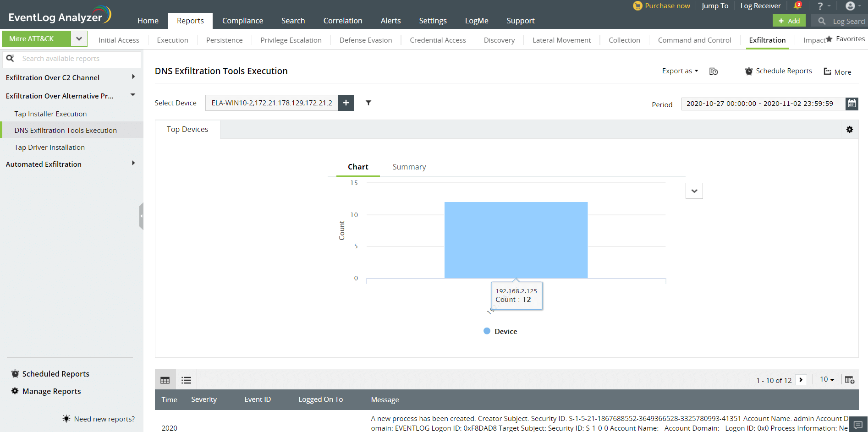This screenshot has width=868, height=432.
Task: Open the Mitre ATT&CK dropdown arrow
Action: 79,39
